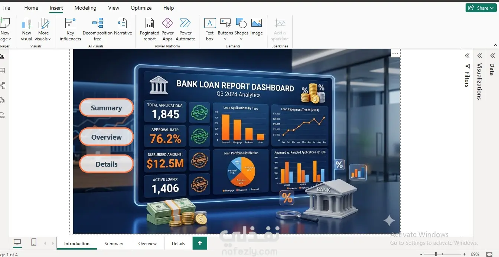Open TMDL view in sidebar
This screenshot has height=257, width=499.
point(2,116)
